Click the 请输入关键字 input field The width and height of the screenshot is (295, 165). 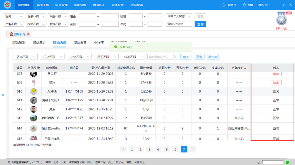click(179, 24)
